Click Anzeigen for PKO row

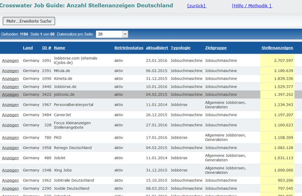point(11,138)
